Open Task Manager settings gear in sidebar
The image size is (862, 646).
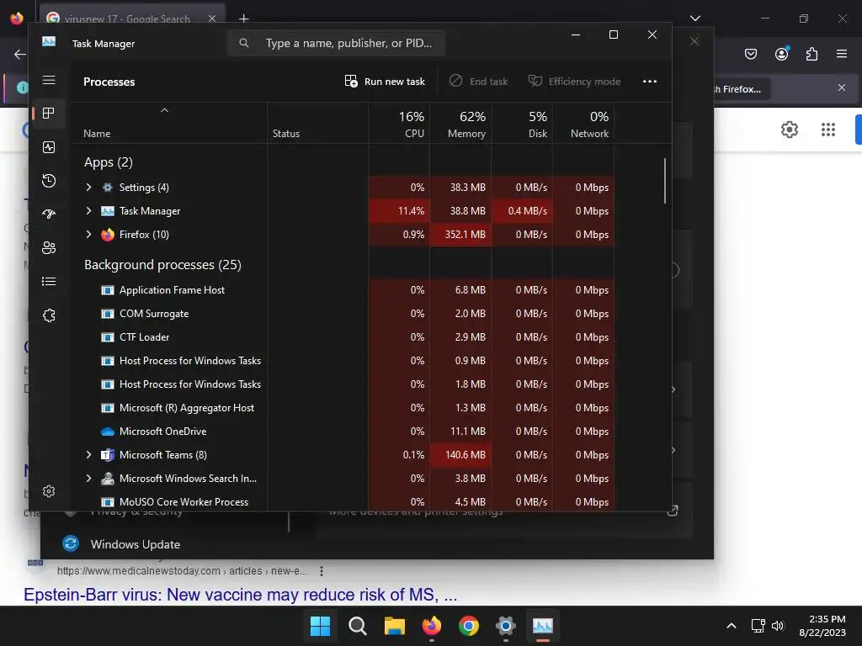coord(49,491)
